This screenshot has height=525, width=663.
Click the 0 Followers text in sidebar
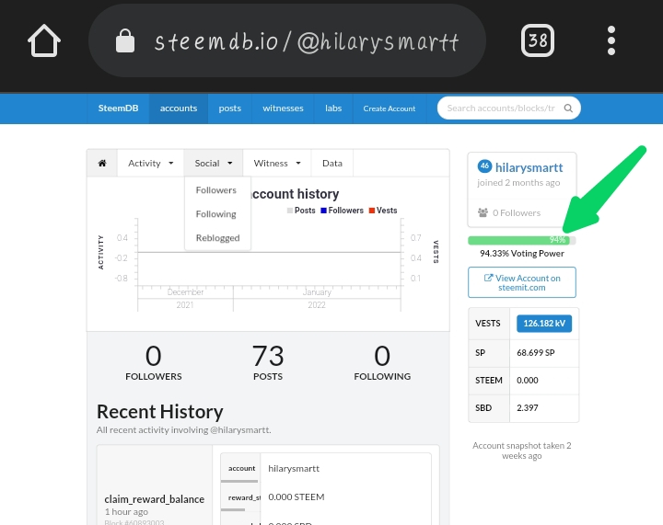pos(517,213)
